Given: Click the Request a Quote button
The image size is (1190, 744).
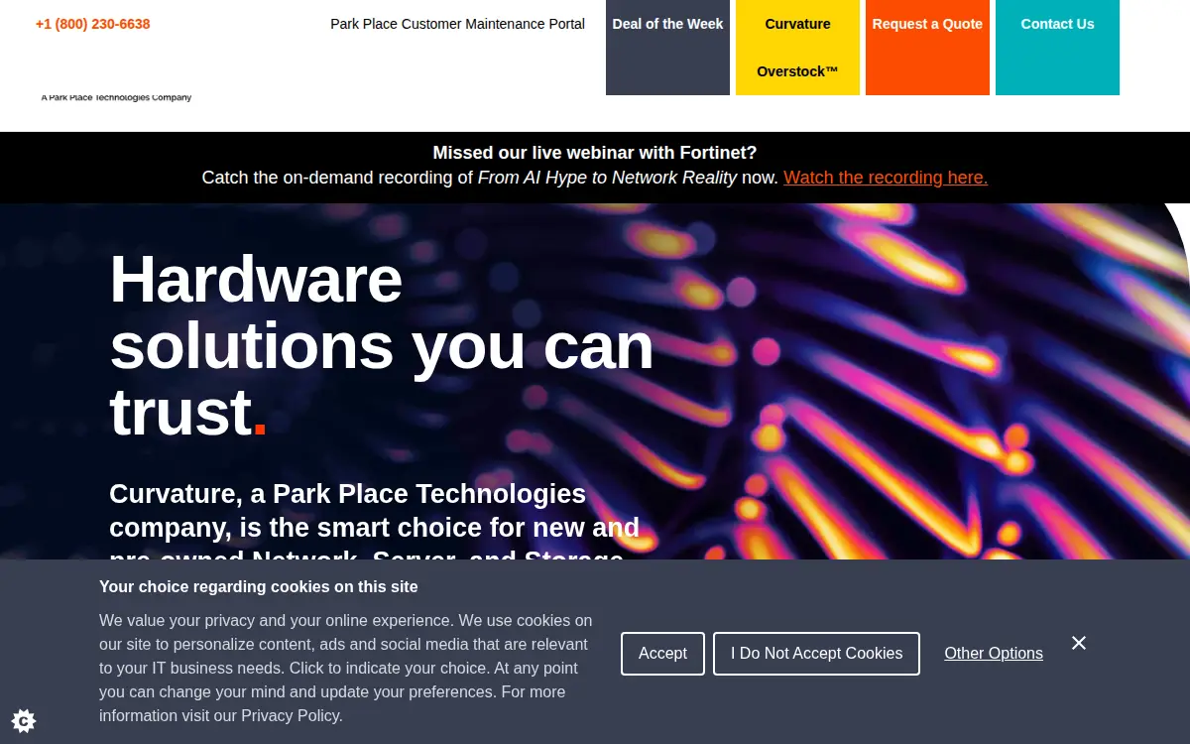Looking at the screenshot, I should [x=927, y=48].
